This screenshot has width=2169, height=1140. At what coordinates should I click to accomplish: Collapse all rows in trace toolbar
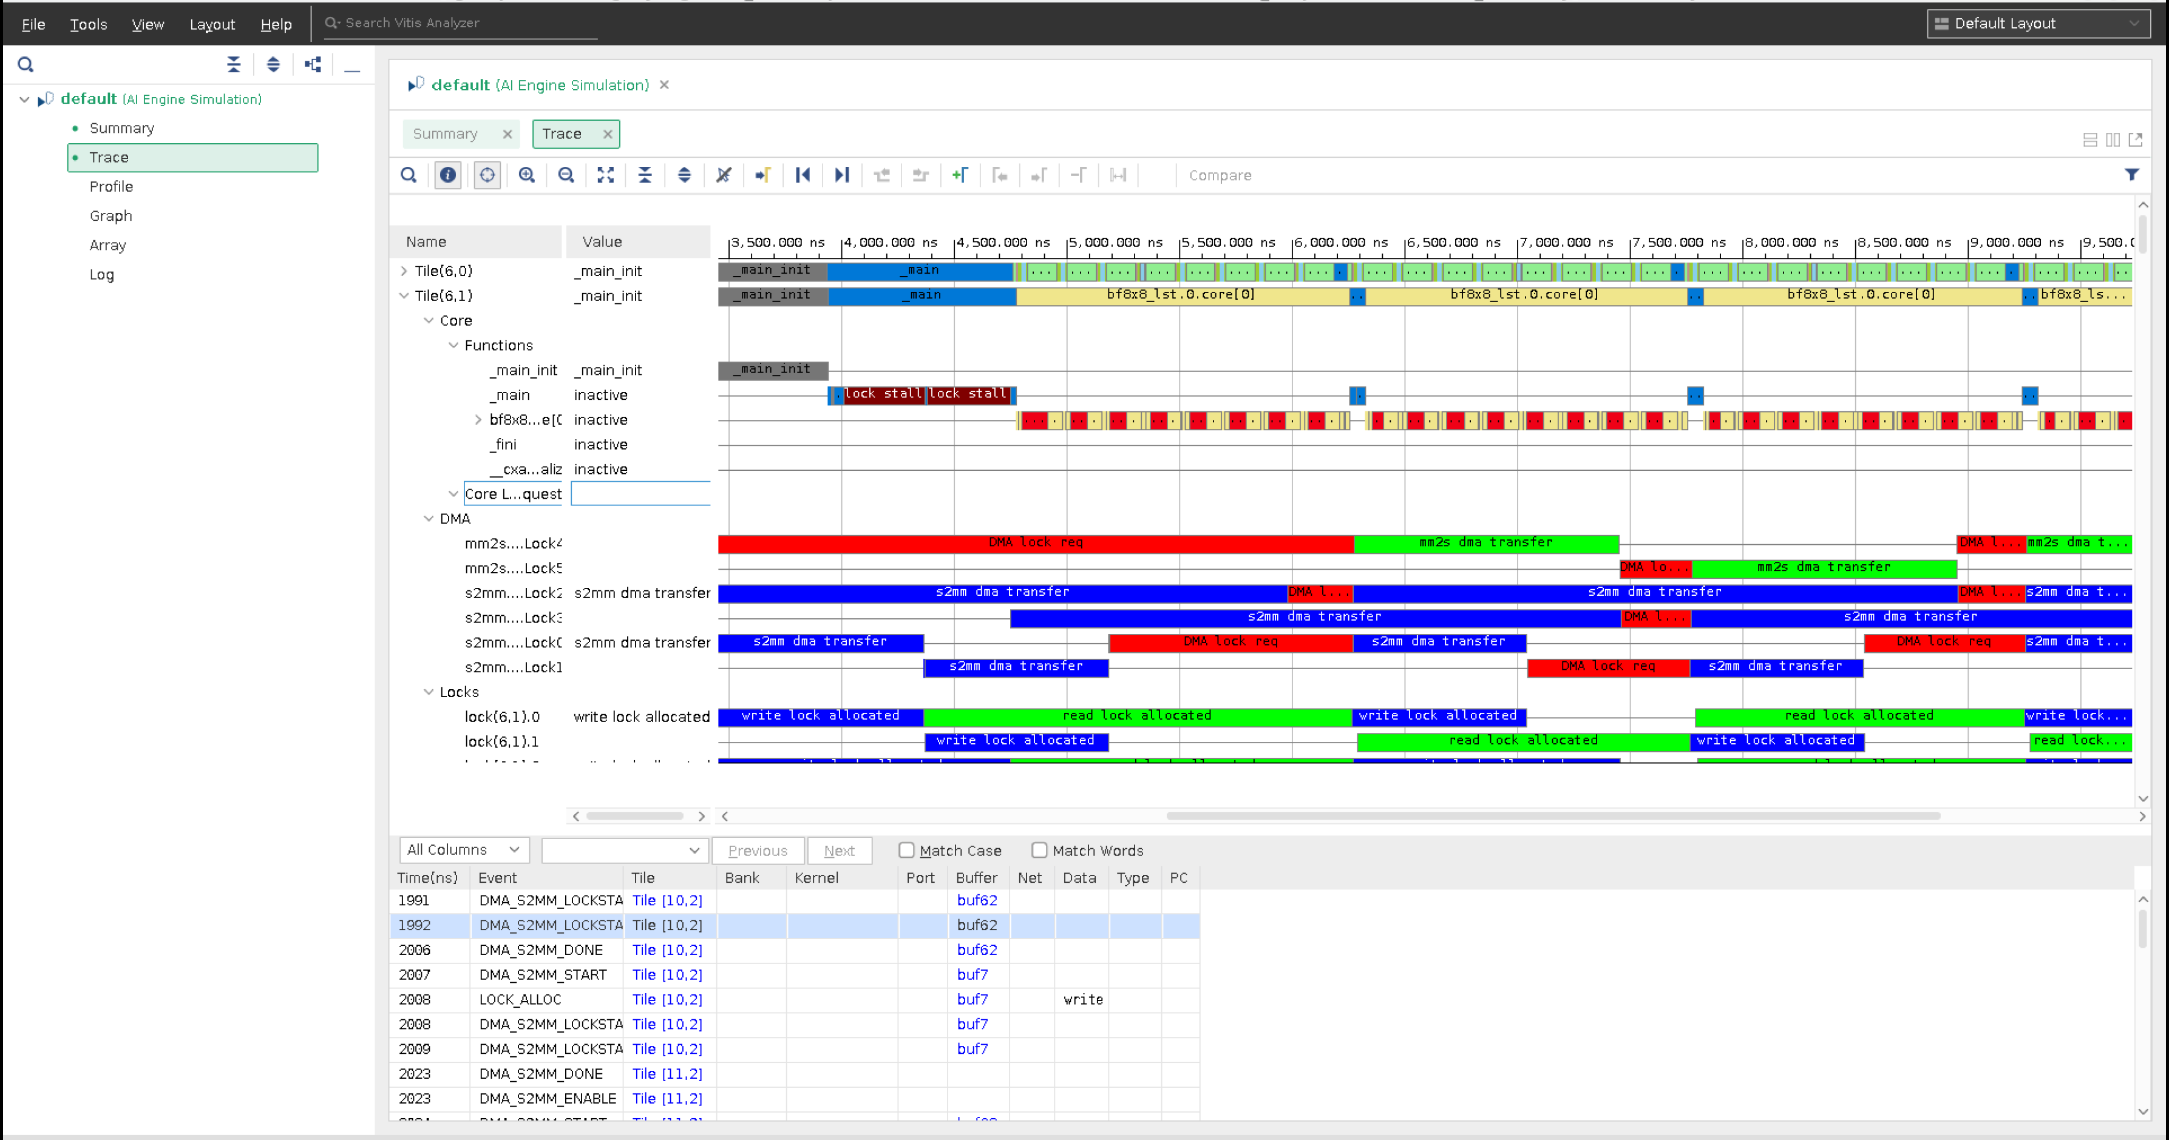point(645,175)
